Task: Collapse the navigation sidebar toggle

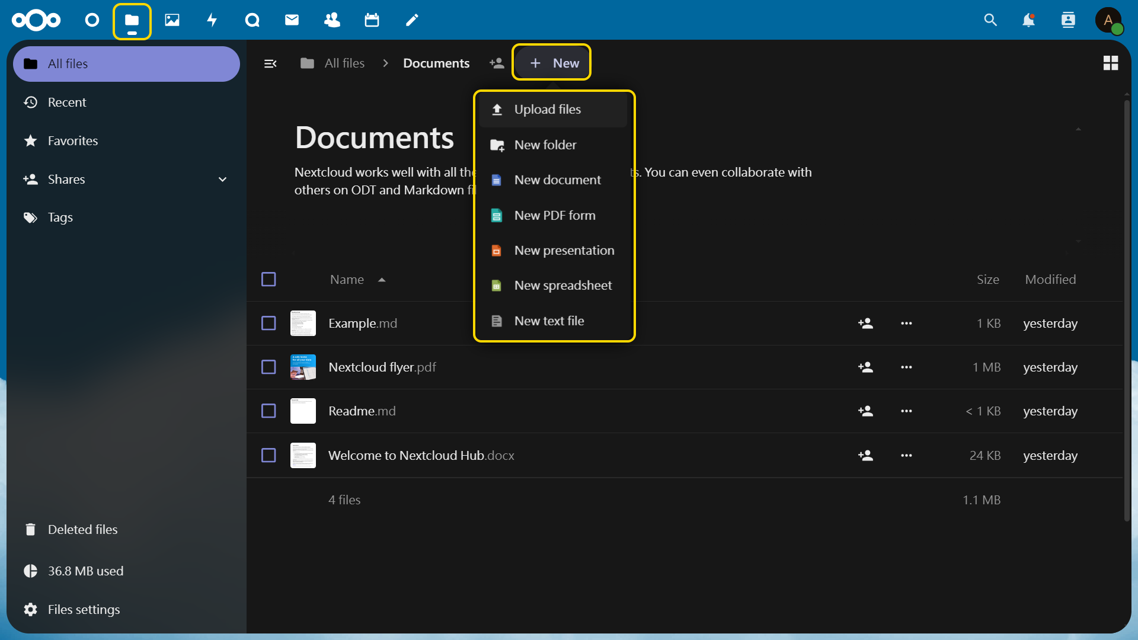Action: click(x=270, y=63)
